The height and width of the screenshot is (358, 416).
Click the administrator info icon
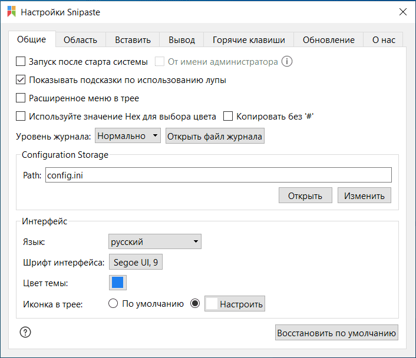click(287, 62)
